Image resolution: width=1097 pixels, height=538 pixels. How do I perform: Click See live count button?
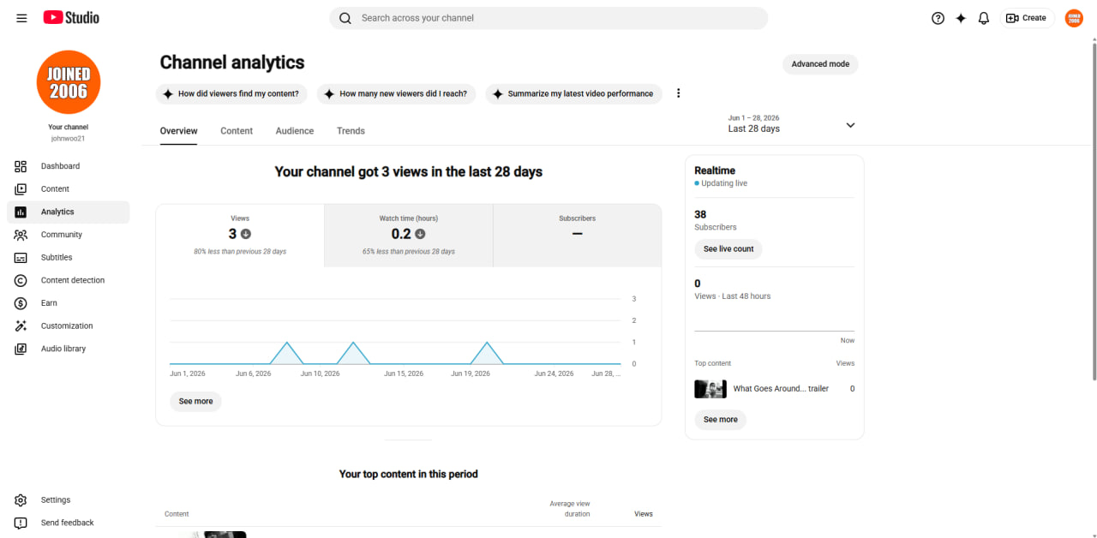(x=728, y=249)
